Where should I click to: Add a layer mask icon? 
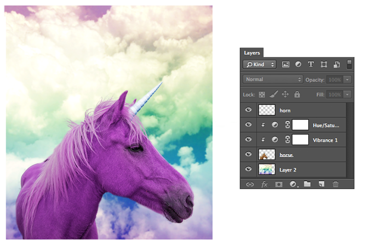pyautogui.click(x=279, y=185)
